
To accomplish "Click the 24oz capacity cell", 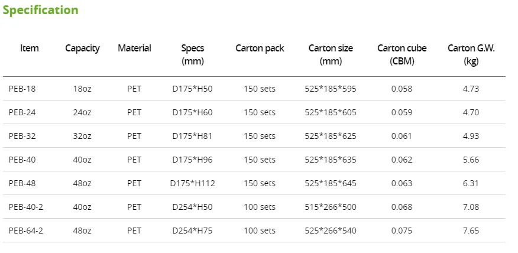I will [x=82, y=112].
